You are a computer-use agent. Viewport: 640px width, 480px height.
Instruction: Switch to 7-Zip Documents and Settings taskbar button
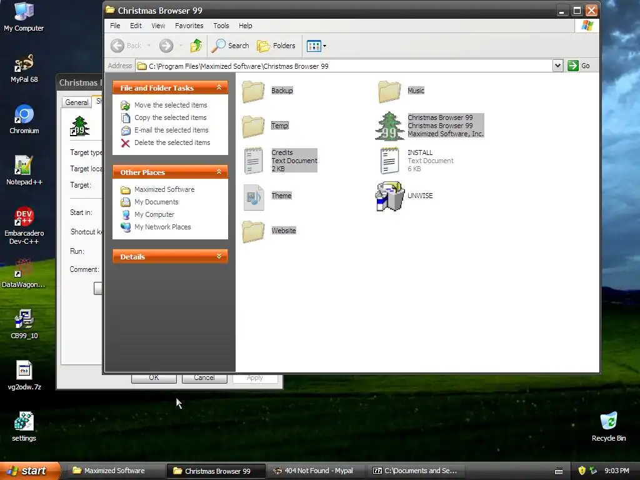(416, 471)
